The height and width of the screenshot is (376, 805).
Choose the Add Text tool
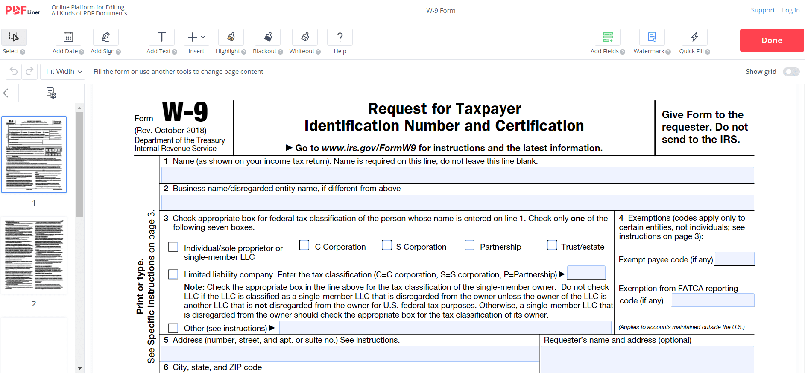coord(161,38)
